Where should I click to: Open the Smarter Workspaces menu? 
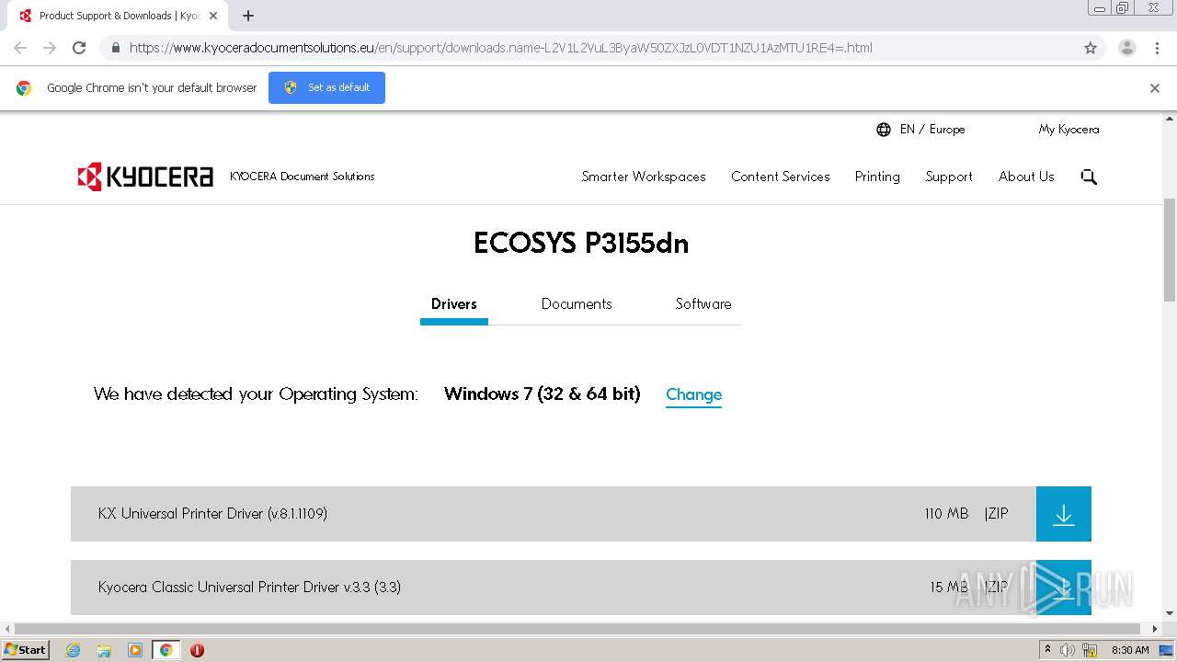click(x=644, y=177)
